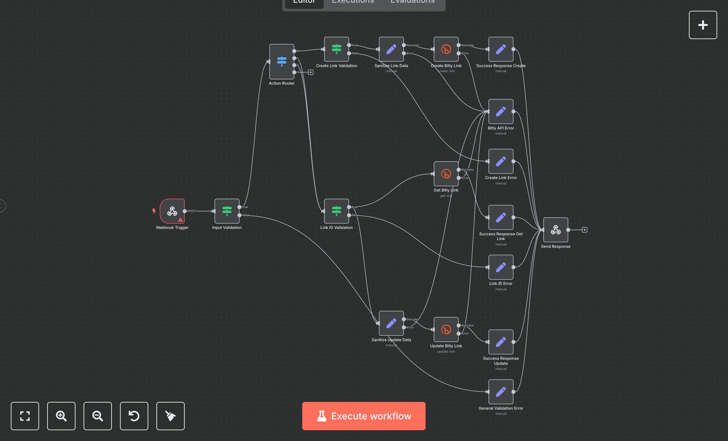Fit the workflow to view
728x441 pixels.
(x=25, y=416)
